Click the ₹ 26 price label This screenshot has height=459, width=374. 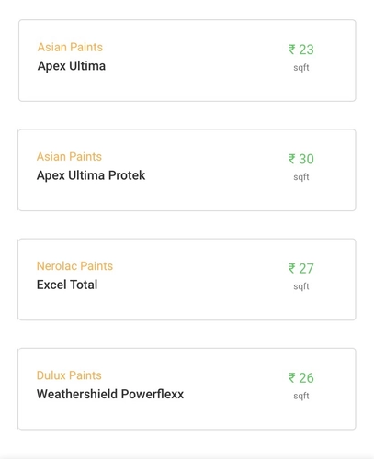coord(301,378)
